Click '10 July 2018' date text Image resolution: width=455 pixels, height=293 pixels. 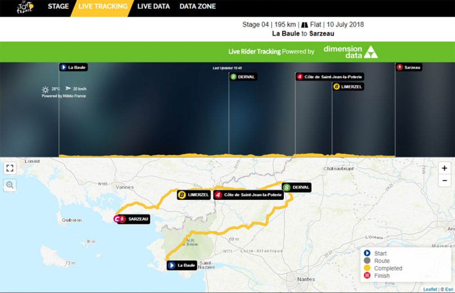tap(346, 25)
